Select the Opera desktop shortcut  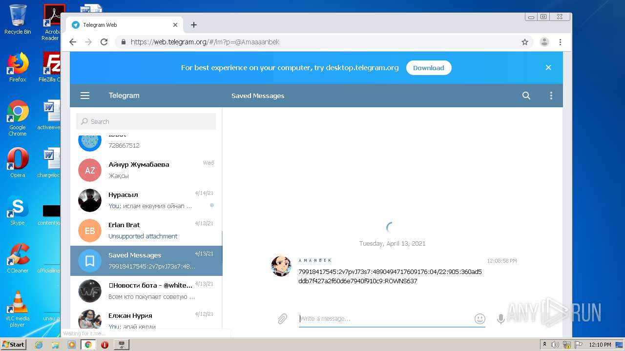(18, 163)
